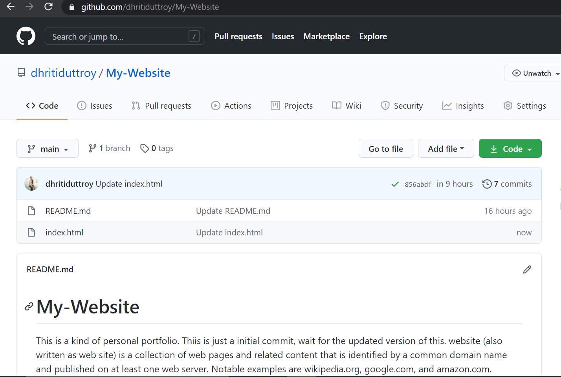The height and width of the screenshot is (377, 561).
Task: Click the README.md header label
Action: click(x=50, y=270)
